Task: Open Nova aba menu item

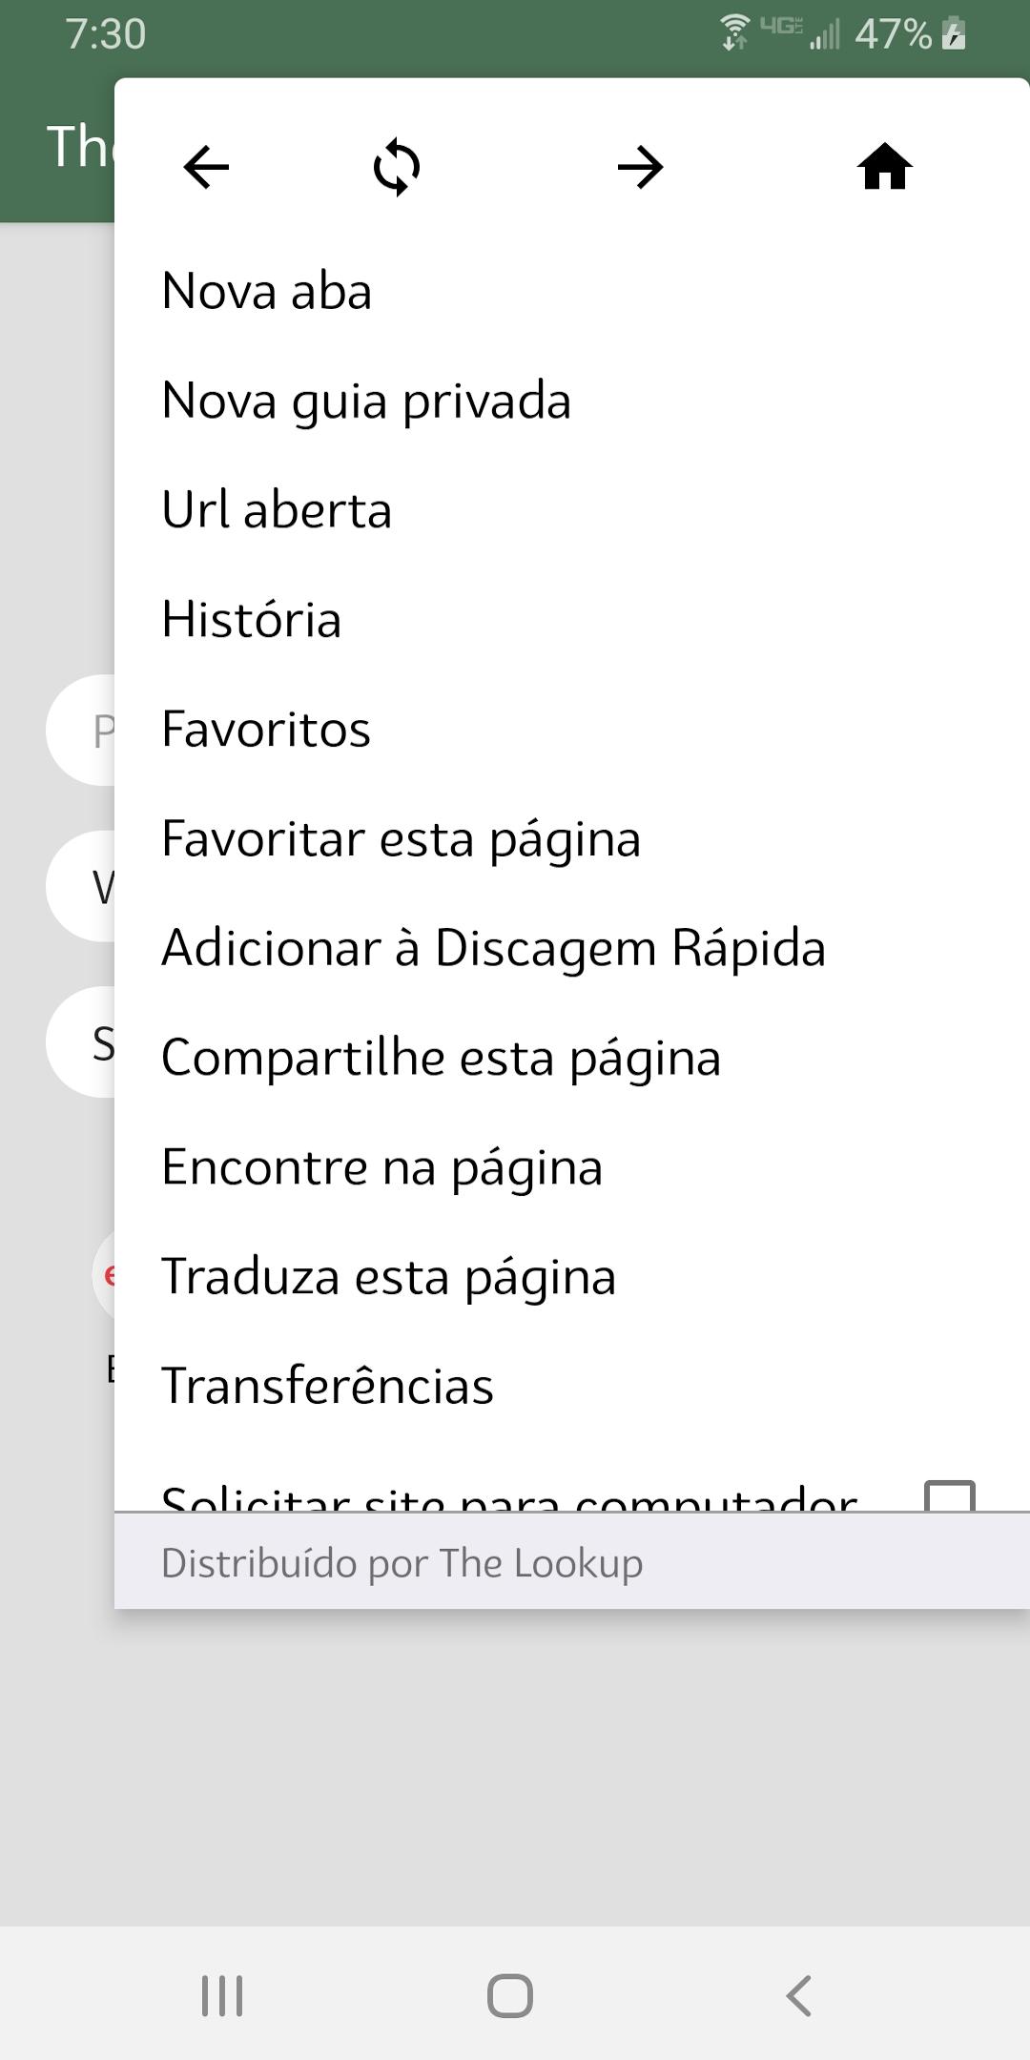Action: point(267,291)
